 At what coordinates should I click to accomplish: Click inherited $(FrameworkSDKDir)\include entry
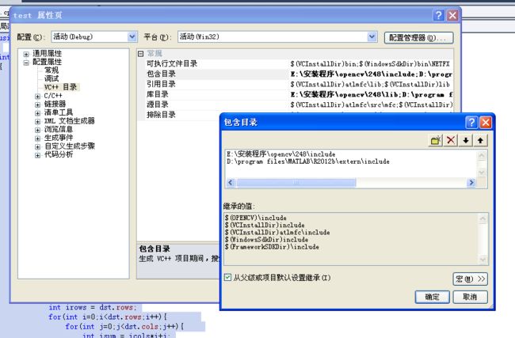pyautogui.click(x=272, y=247)
